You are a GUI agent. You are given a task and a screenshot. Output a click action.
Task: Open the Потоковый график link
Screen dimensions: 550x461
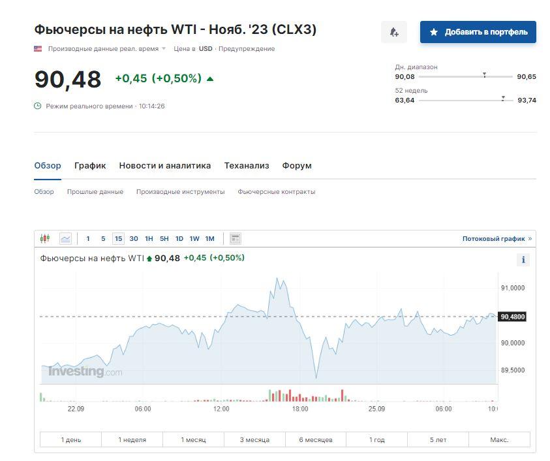(493, 239)
